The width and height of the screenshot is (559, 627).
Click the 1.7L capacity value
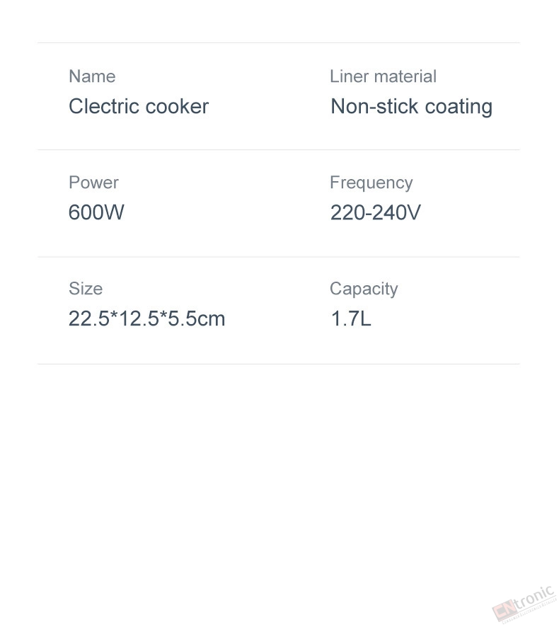pos(351,318)
